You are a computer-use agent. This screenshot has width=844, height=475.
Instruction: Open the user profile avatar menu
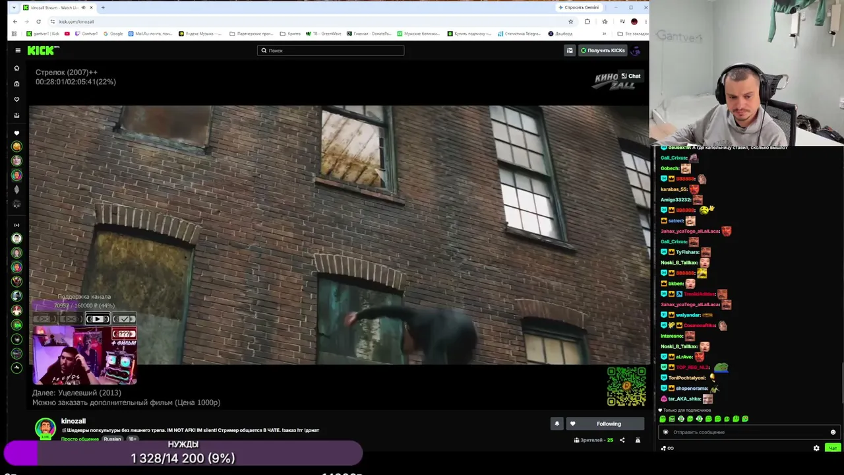636,50
